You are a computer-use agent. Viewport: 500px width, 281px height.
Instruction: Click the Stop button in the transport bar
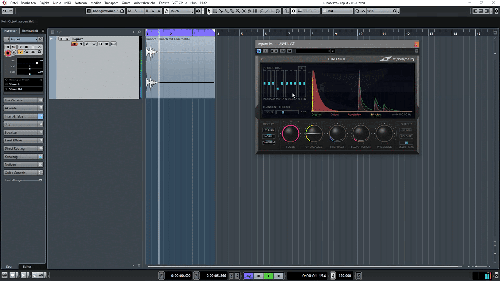pyautogui.click(x=259, y=276)
